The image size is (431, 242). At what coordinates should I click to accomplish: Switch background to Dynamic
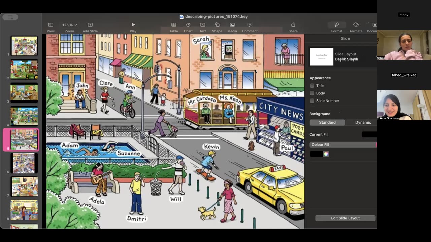[x=363, y=122]
